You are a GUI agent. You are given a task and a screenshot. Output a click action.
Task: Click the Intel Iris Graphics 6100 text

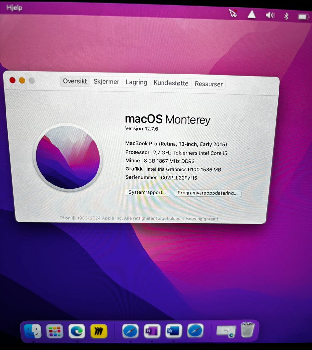[x=184, y=169]
